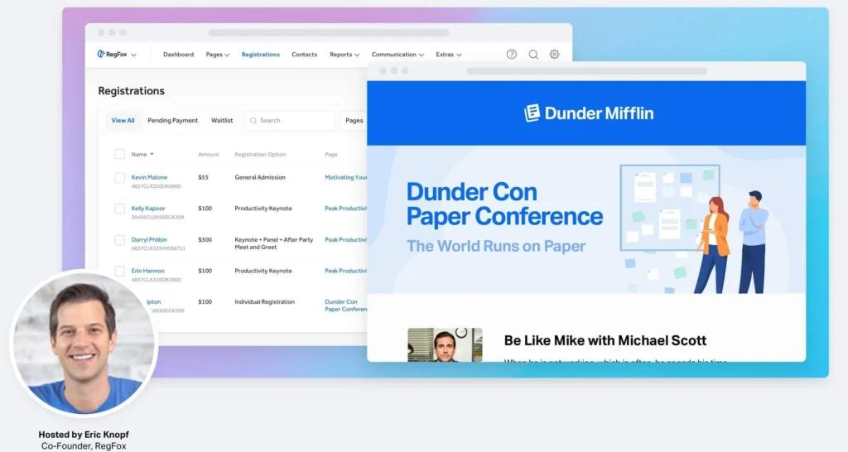Click the search magnifier icon in header

[533, 54]
